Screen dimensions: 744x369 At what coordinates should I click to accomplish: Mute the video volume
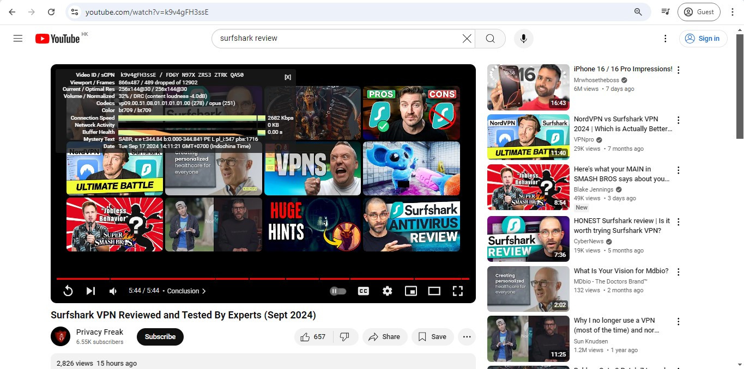coord(113,291)
